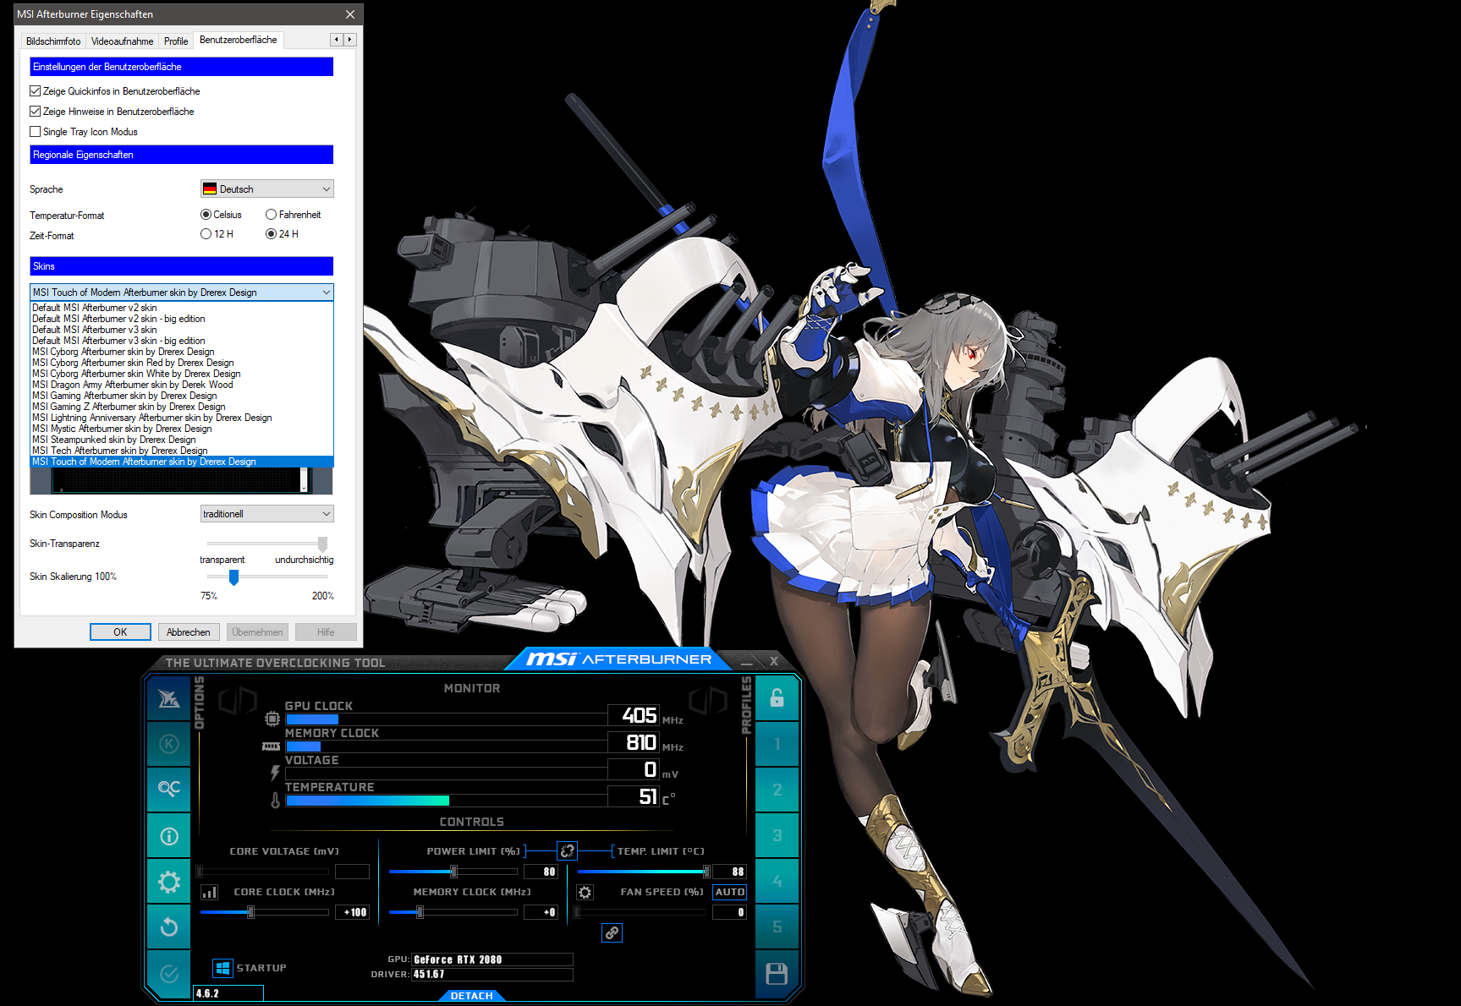
Task: Click the MSI dragon logo icon in Afterburner sidebar
Action: [x=169, y=698]
